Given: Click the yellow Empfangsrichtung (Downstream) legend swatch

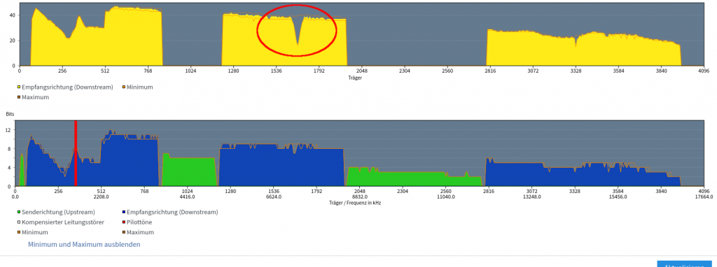Looking at the screenshot, I should pos(19,87).
